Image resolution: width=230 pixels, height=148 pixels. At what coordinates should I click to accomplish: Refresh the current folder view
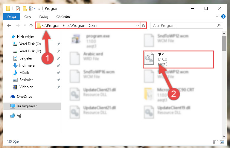pos(144,25)
